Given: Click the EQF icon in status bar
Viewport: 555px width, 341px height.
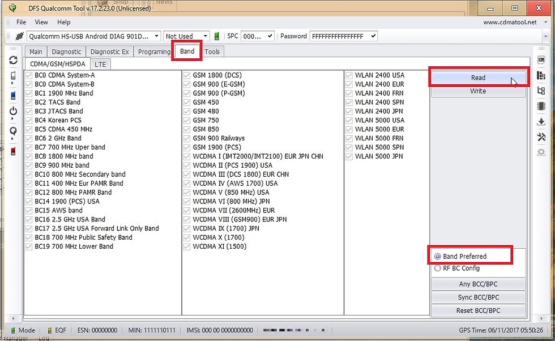Looking at the screenshot, I should click(x=50, y=330).
